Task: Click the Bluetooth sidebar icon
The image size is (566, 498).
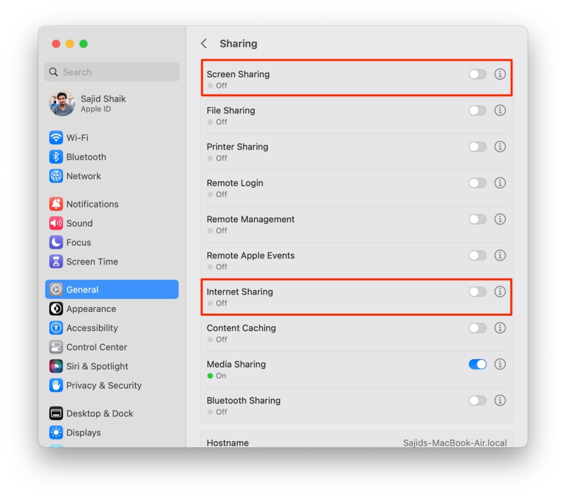Action: click(56, 156)
